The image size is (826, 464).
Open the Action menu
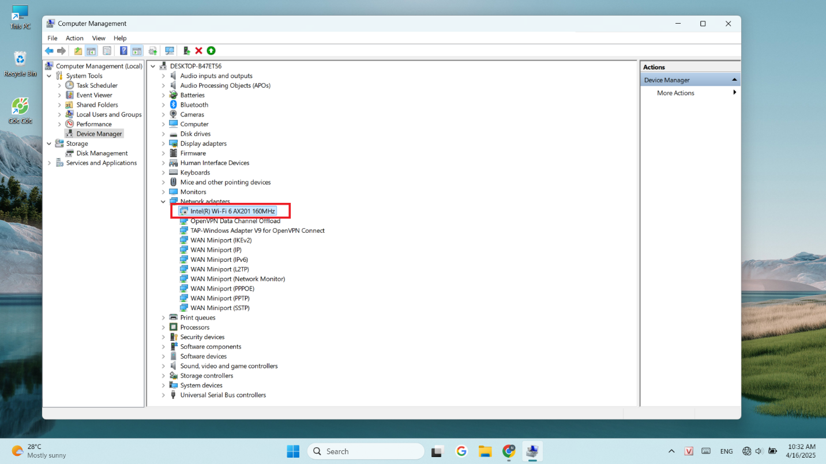tap(74, 38)
